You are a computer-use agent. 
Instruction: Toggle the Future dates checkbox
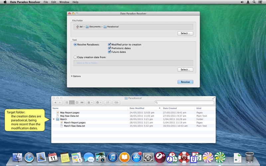[109, 52]
